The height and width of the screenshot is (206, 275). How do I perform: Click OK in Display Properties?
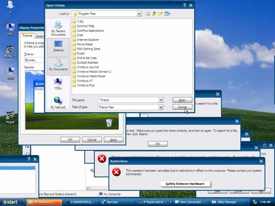point(70,139)
